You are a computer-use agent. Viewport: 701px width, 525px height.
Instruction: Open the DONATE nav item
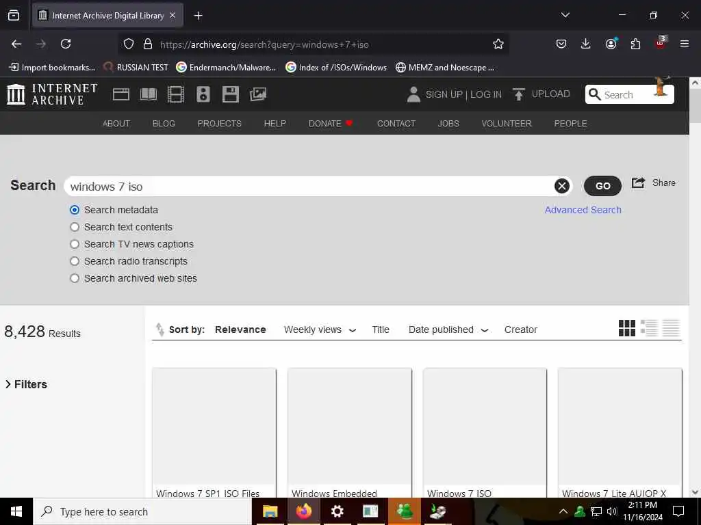331,123
